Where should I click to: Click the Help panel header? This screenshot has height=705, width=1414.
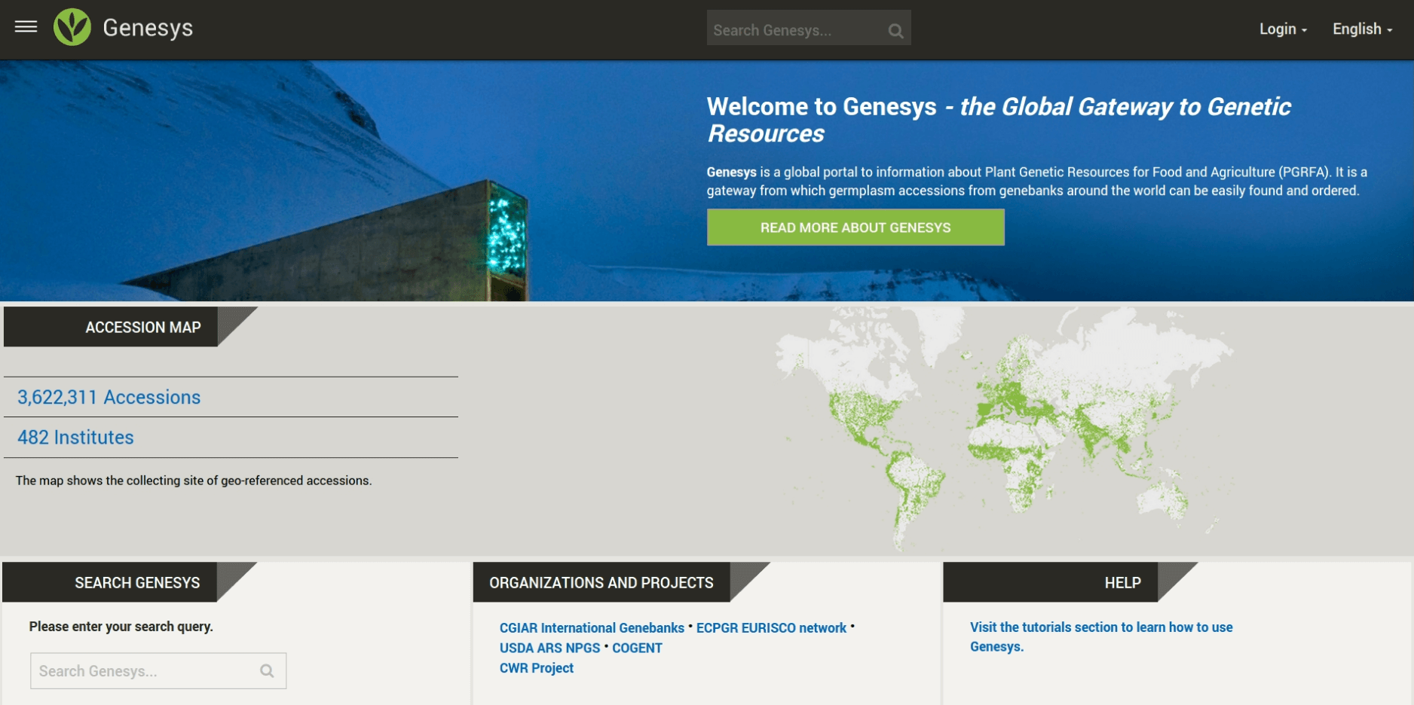(x=1050, y=582)
